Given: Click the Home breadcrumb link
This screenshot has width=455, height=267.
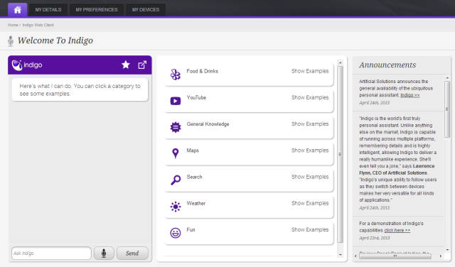Looking at the screenshot, I should (x=13, y=25).
